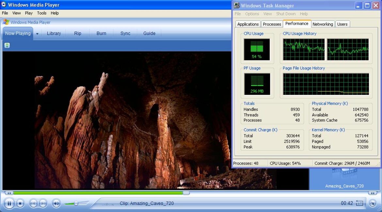
Task: Select Task Manager Performance tab
Action: click(x=297, y=23)
